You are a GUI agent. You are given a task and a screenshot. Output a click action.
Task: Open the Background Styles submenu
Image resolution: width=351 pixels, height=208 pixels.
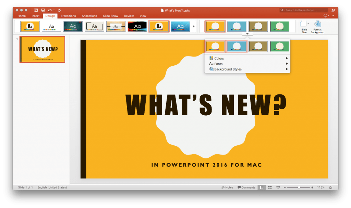pos(247,69)
